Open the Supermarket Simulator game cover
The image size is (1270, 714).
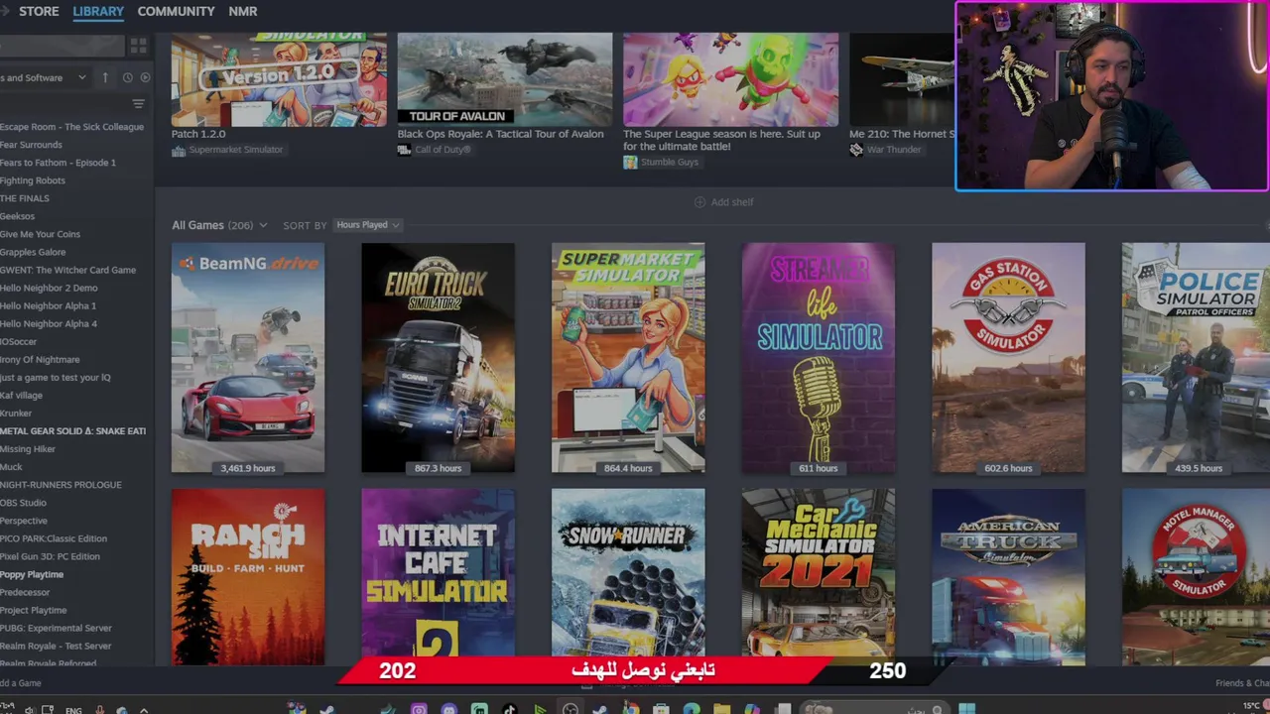628,358
